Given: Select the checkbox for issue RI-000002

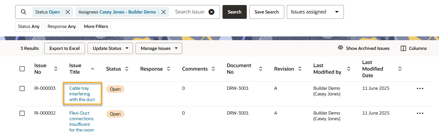Looking at the screenshot, I should pyautogui.click(x=22, y=113).
